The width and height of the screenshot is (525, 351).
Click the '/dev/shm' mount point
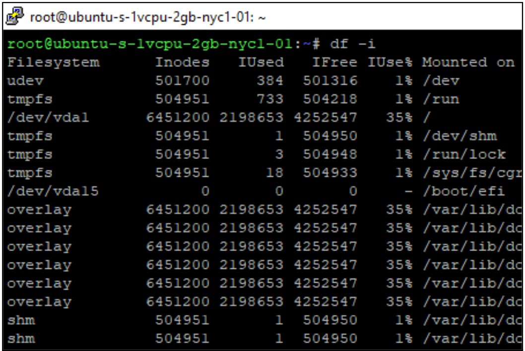tap(459, 136)
